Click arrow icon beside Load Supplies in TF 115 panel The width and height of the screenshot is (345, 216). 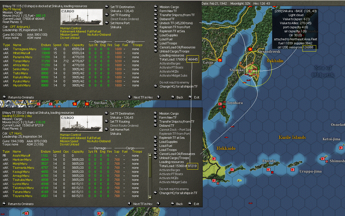coord(156,35)
